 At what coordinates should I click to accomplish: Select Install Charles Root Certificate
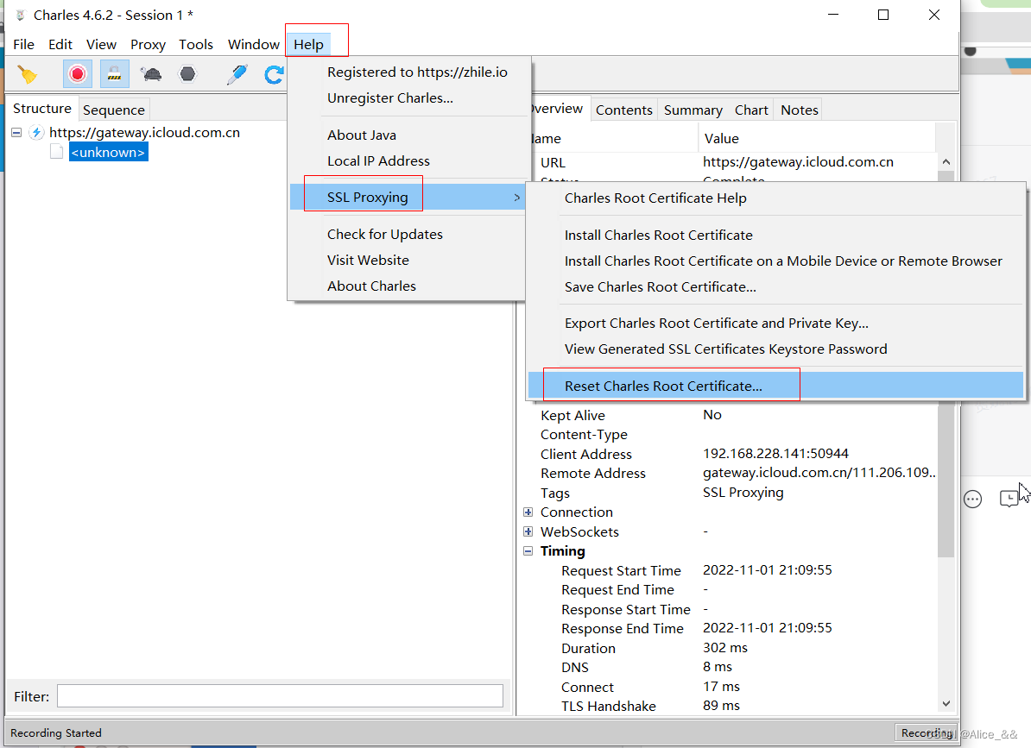(x=658, y=236)
